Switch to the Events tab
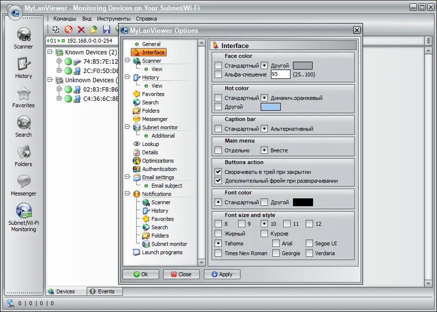This screenshot has width=437, height=312. coord(105,291)
